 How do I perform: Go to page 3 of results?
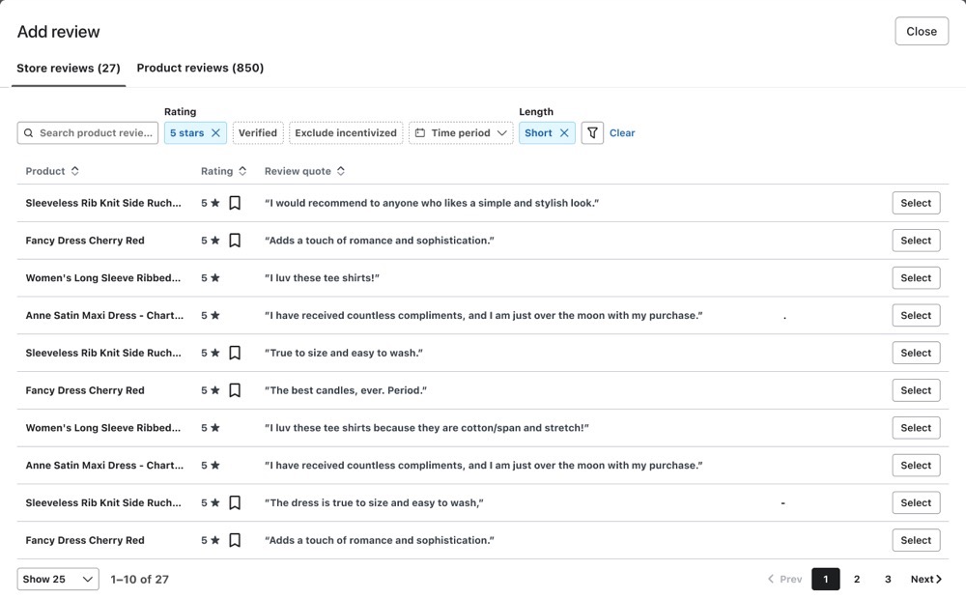tap(888, 579)
